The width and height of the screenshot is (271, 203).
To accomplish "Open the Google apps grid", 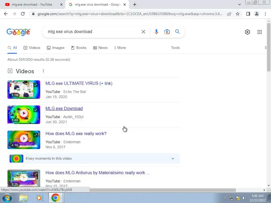I will [x=259, y=32].
